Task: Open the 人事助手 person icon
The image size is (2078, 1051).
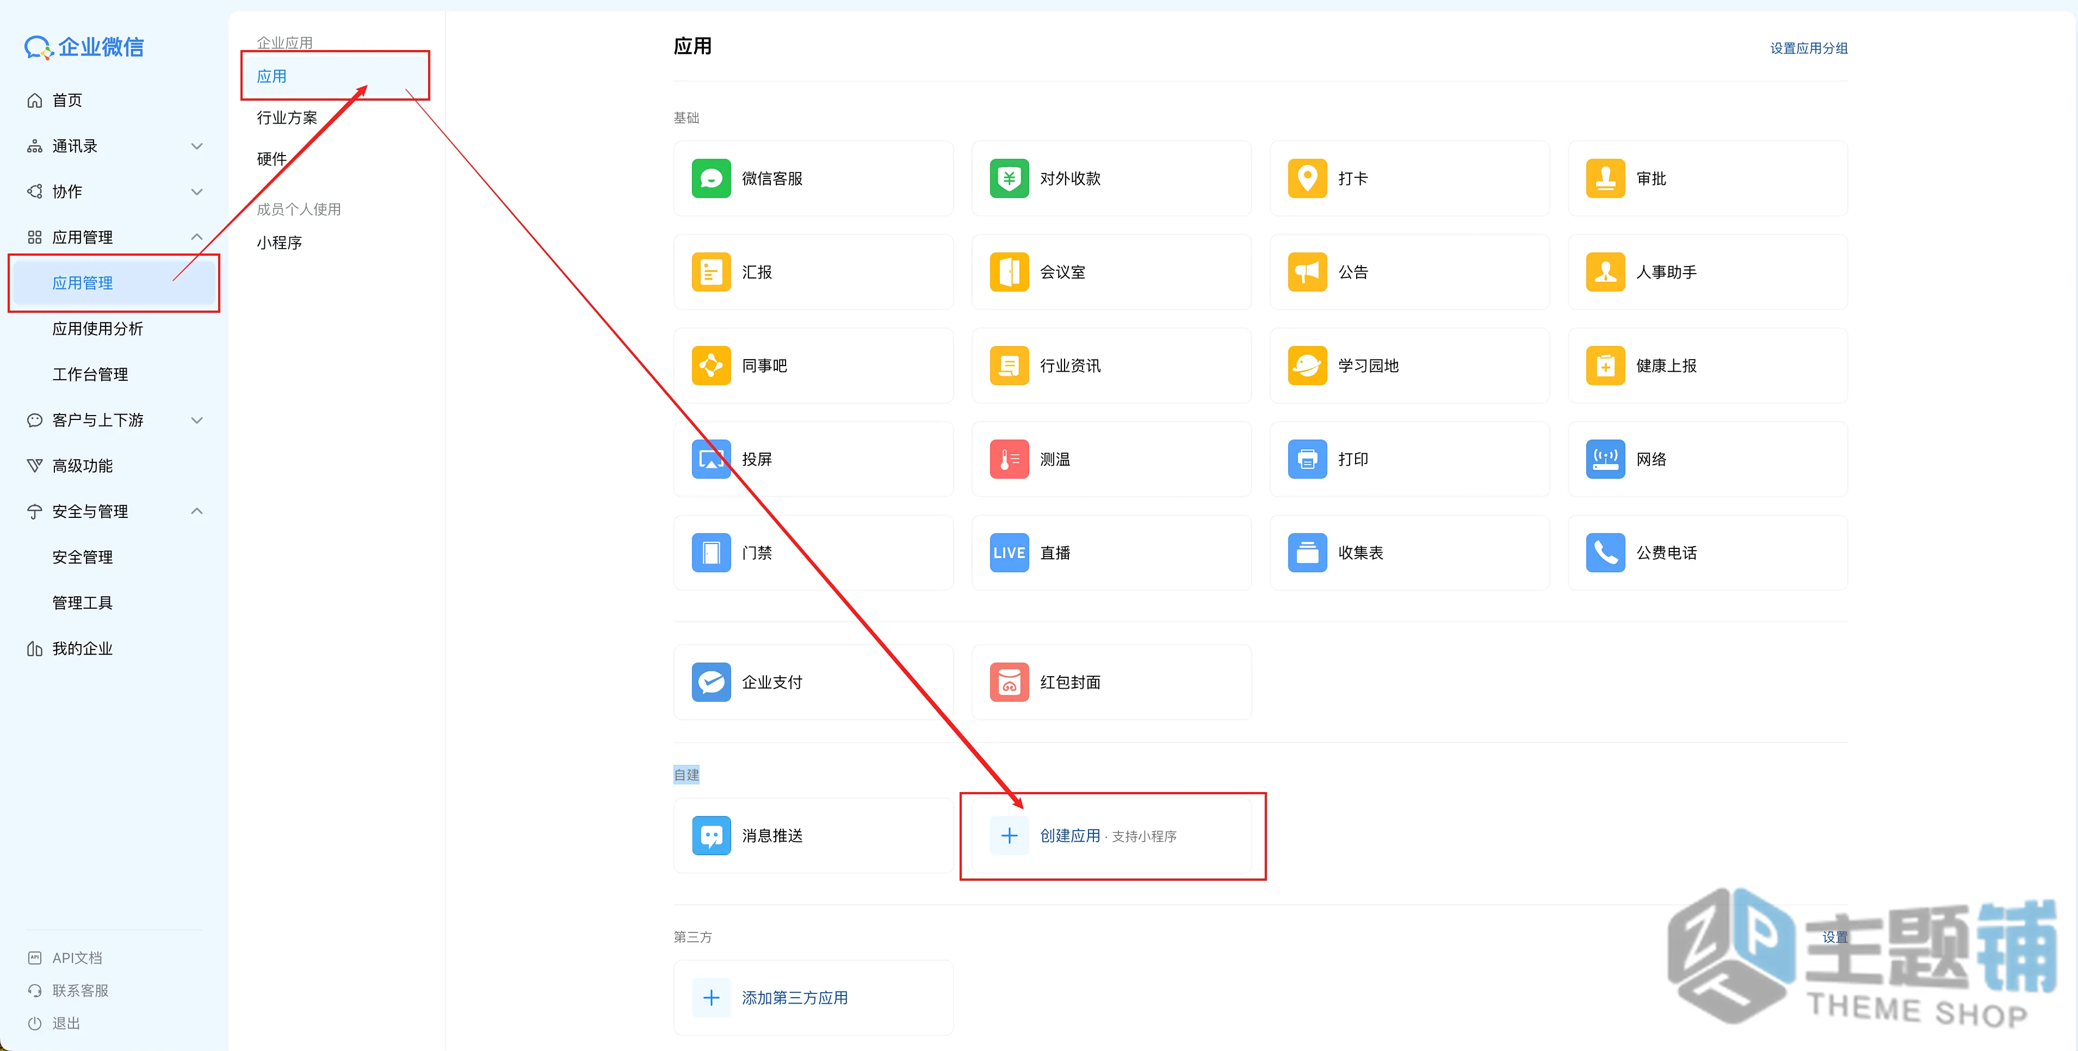Action: (x=1605, y=272)
